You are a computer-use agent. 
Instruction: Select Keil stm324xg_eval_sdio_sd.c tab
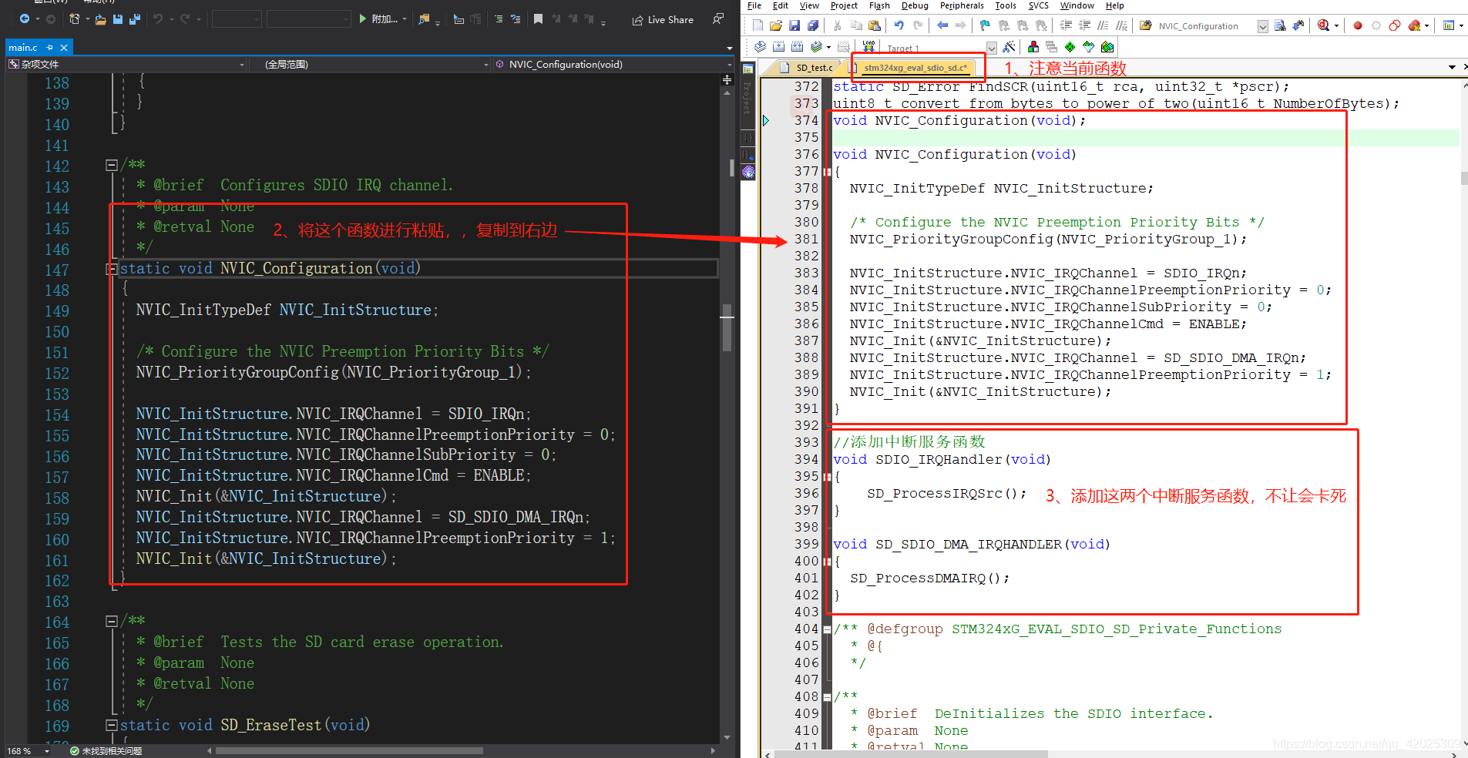[915, 68]
